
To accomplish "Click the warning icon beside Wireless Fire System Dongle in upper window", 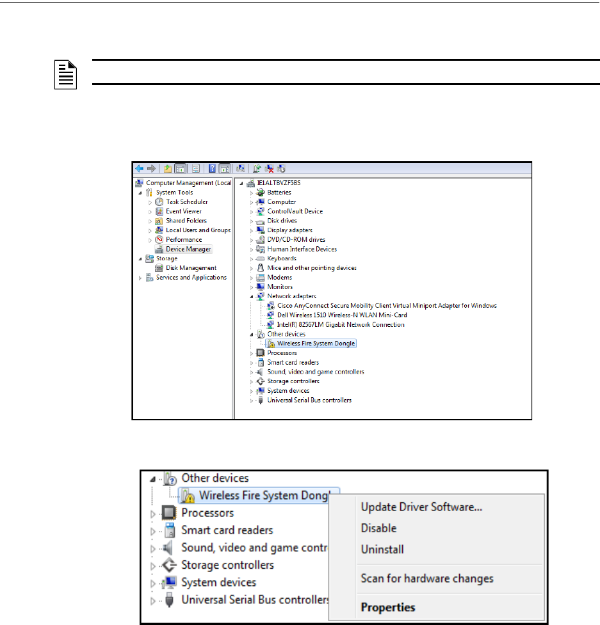I will (271, 344).
